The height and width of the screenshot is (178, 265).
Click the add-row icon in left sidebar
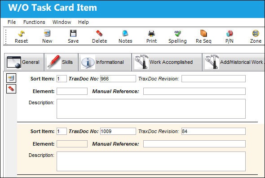coord(11,78)
